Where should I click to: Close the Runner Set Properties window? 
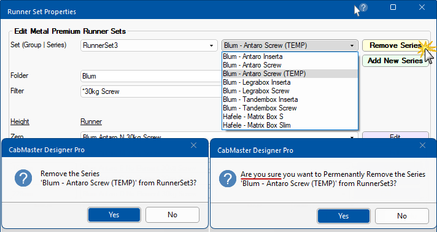(422, 7)
